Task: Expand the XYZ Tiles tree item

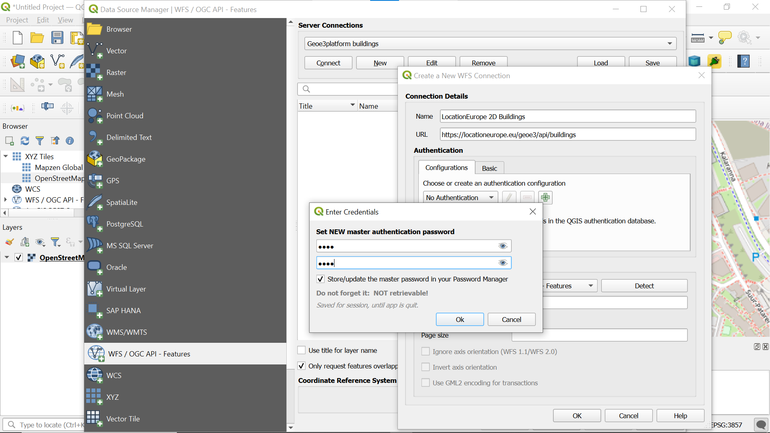Action: click(x=5, y=156)
